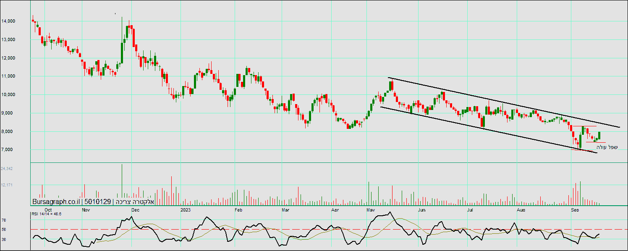The height and width of the screenshot is (251, 628).
Task: Click the RSI 14/14 = 40.6 indicator label
Action: coord(47,214)
